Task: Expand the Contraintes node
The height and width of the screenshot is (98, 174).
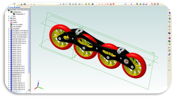Action: coord(9,29)
